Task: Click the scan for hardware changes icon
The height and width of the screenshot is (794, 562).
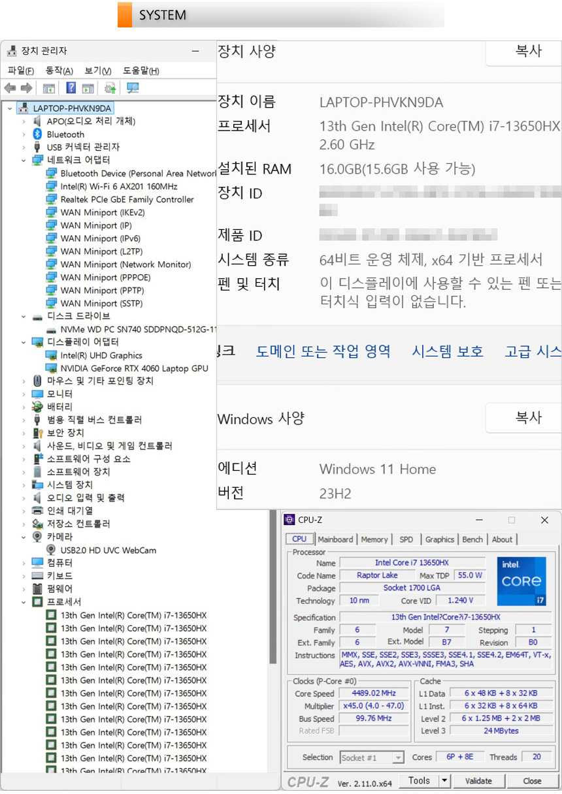Action: click(133, 88)
